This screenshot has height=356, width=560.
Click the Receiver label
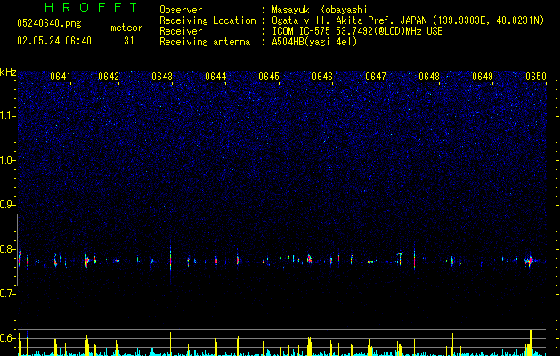click(181, 31)
